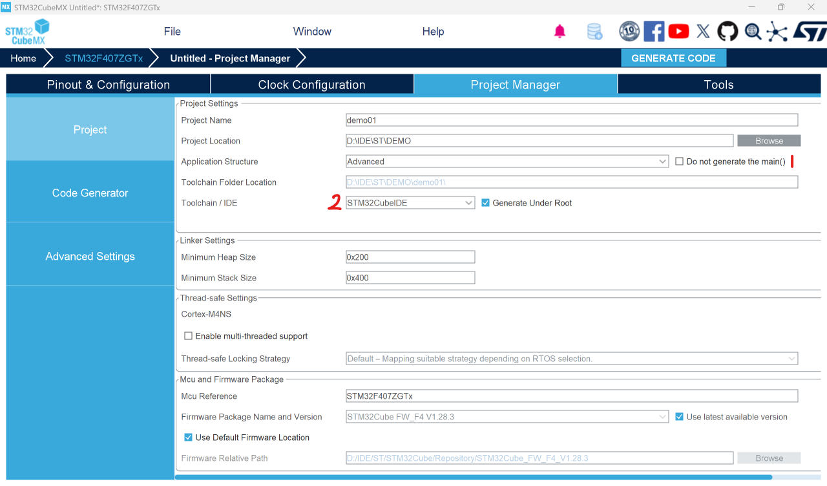Click the GENERATE CODE button
The image size is (827, 486).
[x=673, y=58]
